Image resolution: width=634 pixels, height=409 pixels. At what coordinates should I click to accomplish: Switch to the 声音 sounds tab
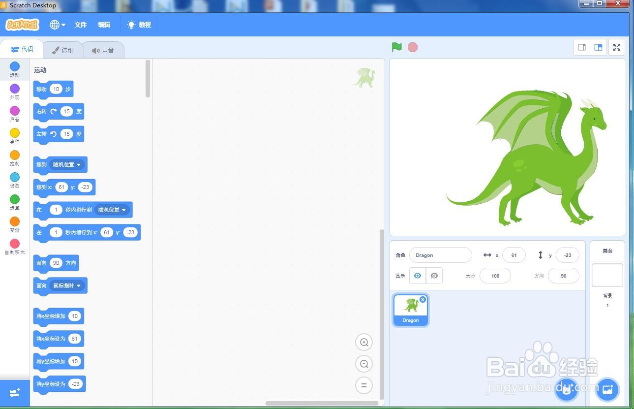click(x=103, y=50)
